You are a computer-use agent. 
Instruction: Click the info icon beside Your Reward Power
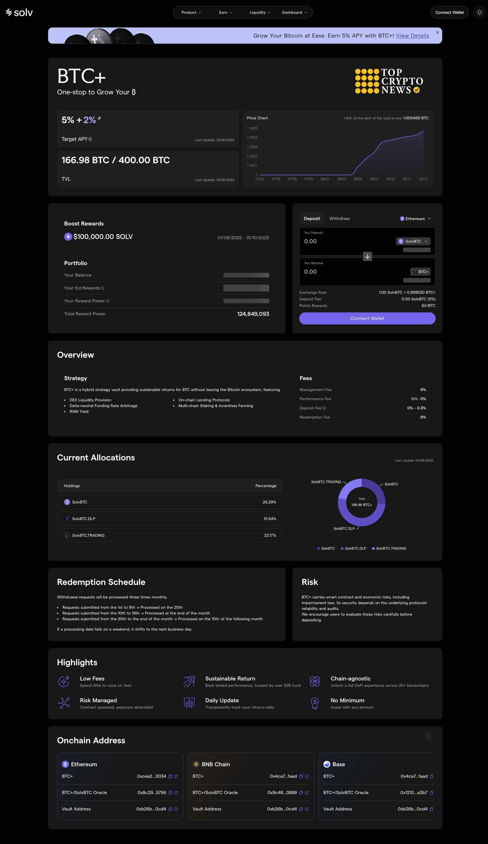coord(108,301)
